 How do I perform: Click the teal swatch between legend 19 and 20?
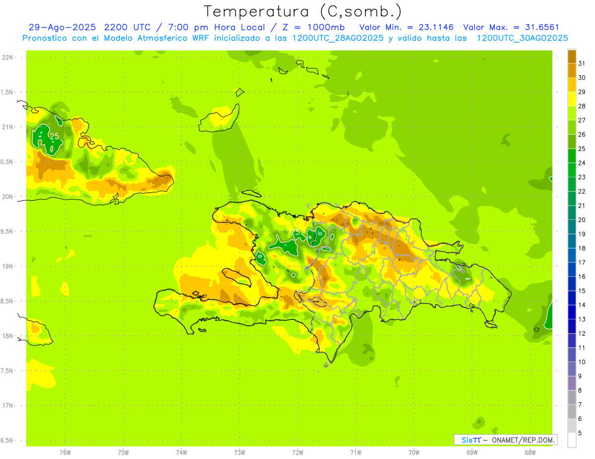pos(572,227)
